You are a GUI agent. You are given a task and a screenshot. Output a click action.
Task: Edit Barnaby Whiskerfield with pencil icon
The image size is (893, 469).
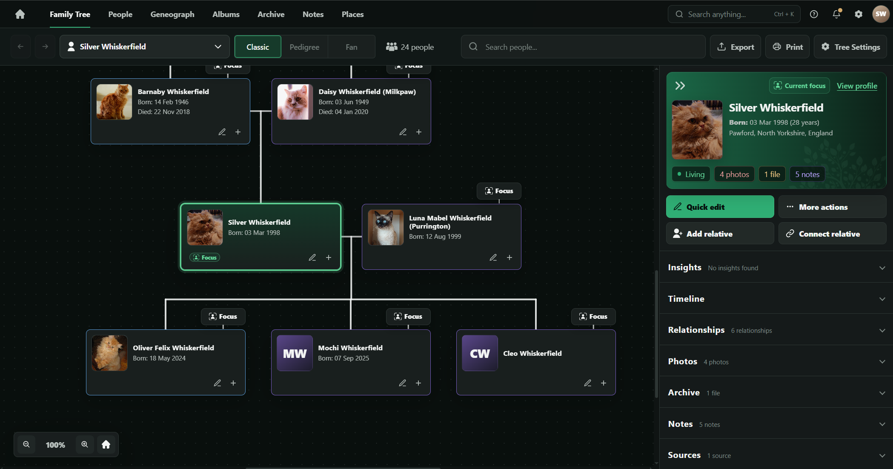(x=222, y=132)
